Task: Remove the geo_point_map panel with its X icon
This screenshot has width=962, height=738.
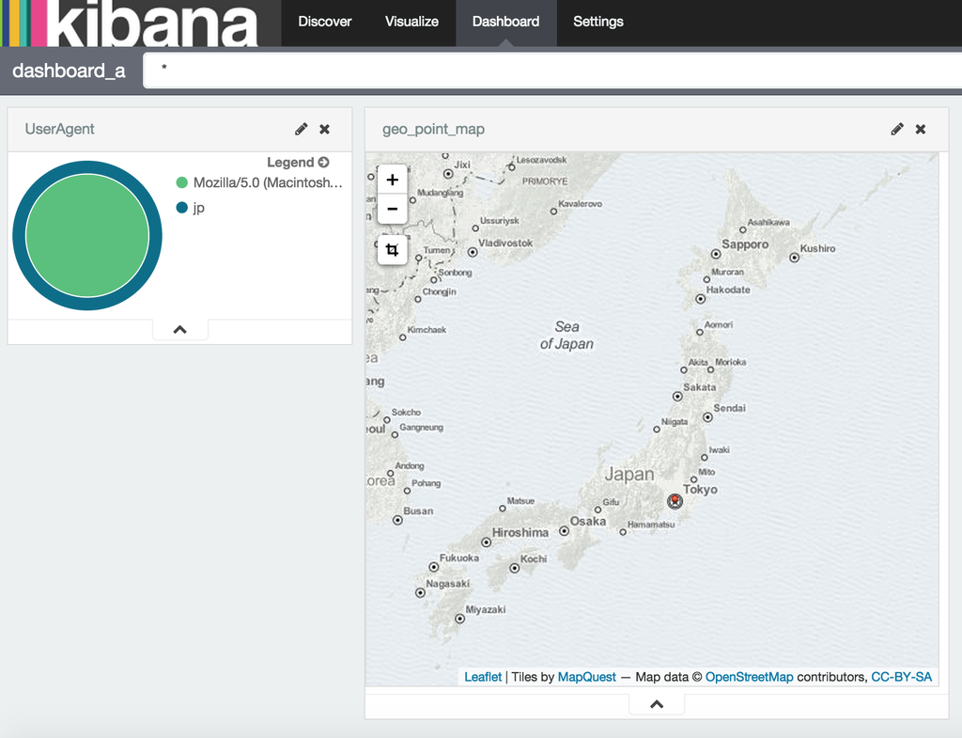Action: 920,129
